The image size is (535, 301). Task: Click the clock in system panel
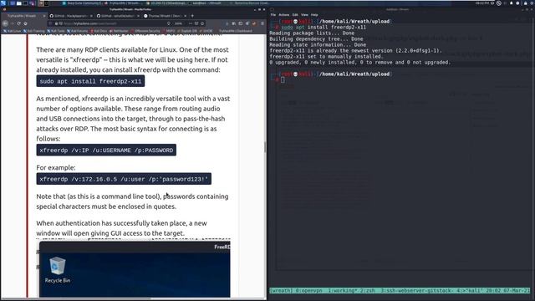482,3
